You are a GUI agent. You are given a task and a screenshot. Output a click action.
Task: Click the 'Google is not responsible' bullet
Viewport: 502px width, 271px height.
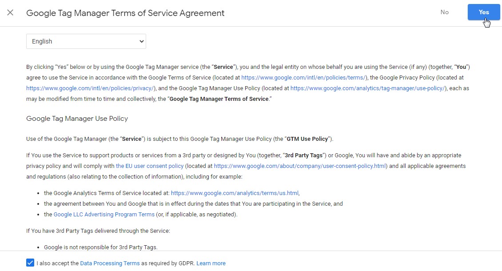pyautogui.click(x=101, y=247)
